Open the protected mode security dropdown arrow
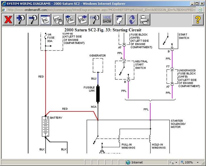The width and height of the screenshot is (206, 166). tap(176, 162)
